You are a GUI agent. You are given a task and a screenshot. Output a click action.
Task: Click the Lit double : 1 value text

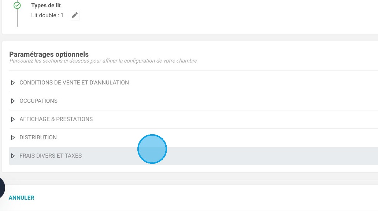click(47, 15)
